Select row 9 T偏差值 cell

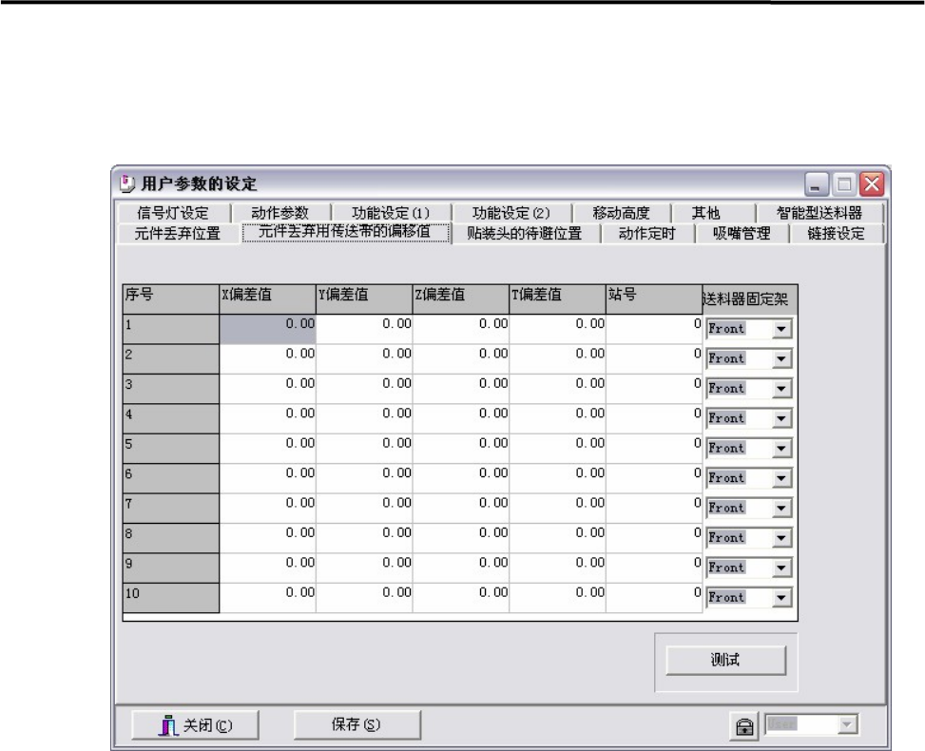(x=558, y=568)
